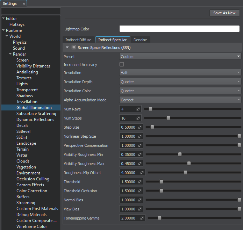
Task: Open the Shadows settings
Action: (x=24, y=96)
